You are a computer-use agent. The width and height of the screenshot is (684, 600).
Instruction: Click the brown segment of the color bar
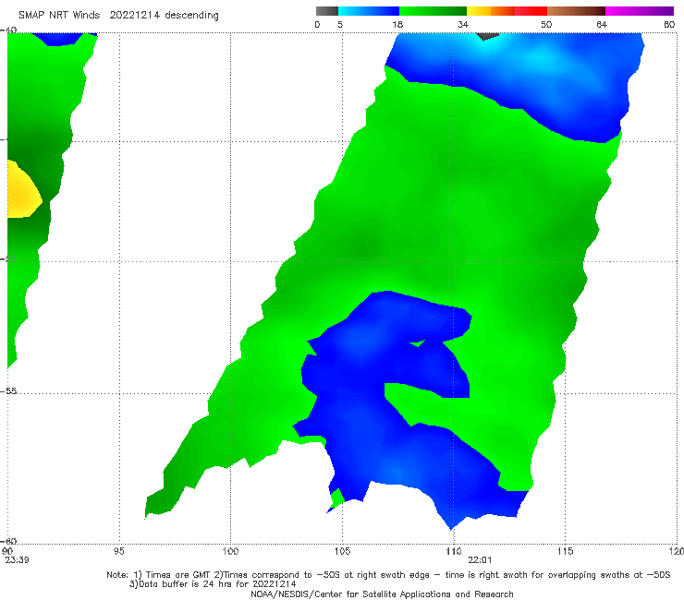pos(576,11)
